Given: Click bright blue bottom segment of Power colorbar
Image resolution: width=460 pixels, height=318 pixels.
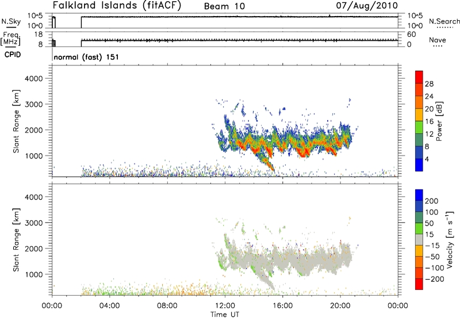Looking at the screenshot, I should coord(419,165).
